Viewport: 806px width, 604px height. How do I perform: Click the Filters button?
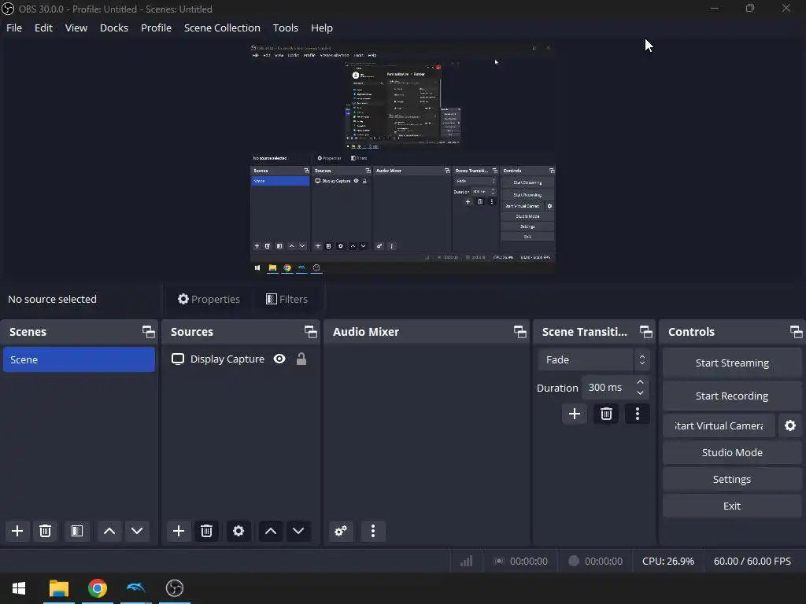coord(287,299)
